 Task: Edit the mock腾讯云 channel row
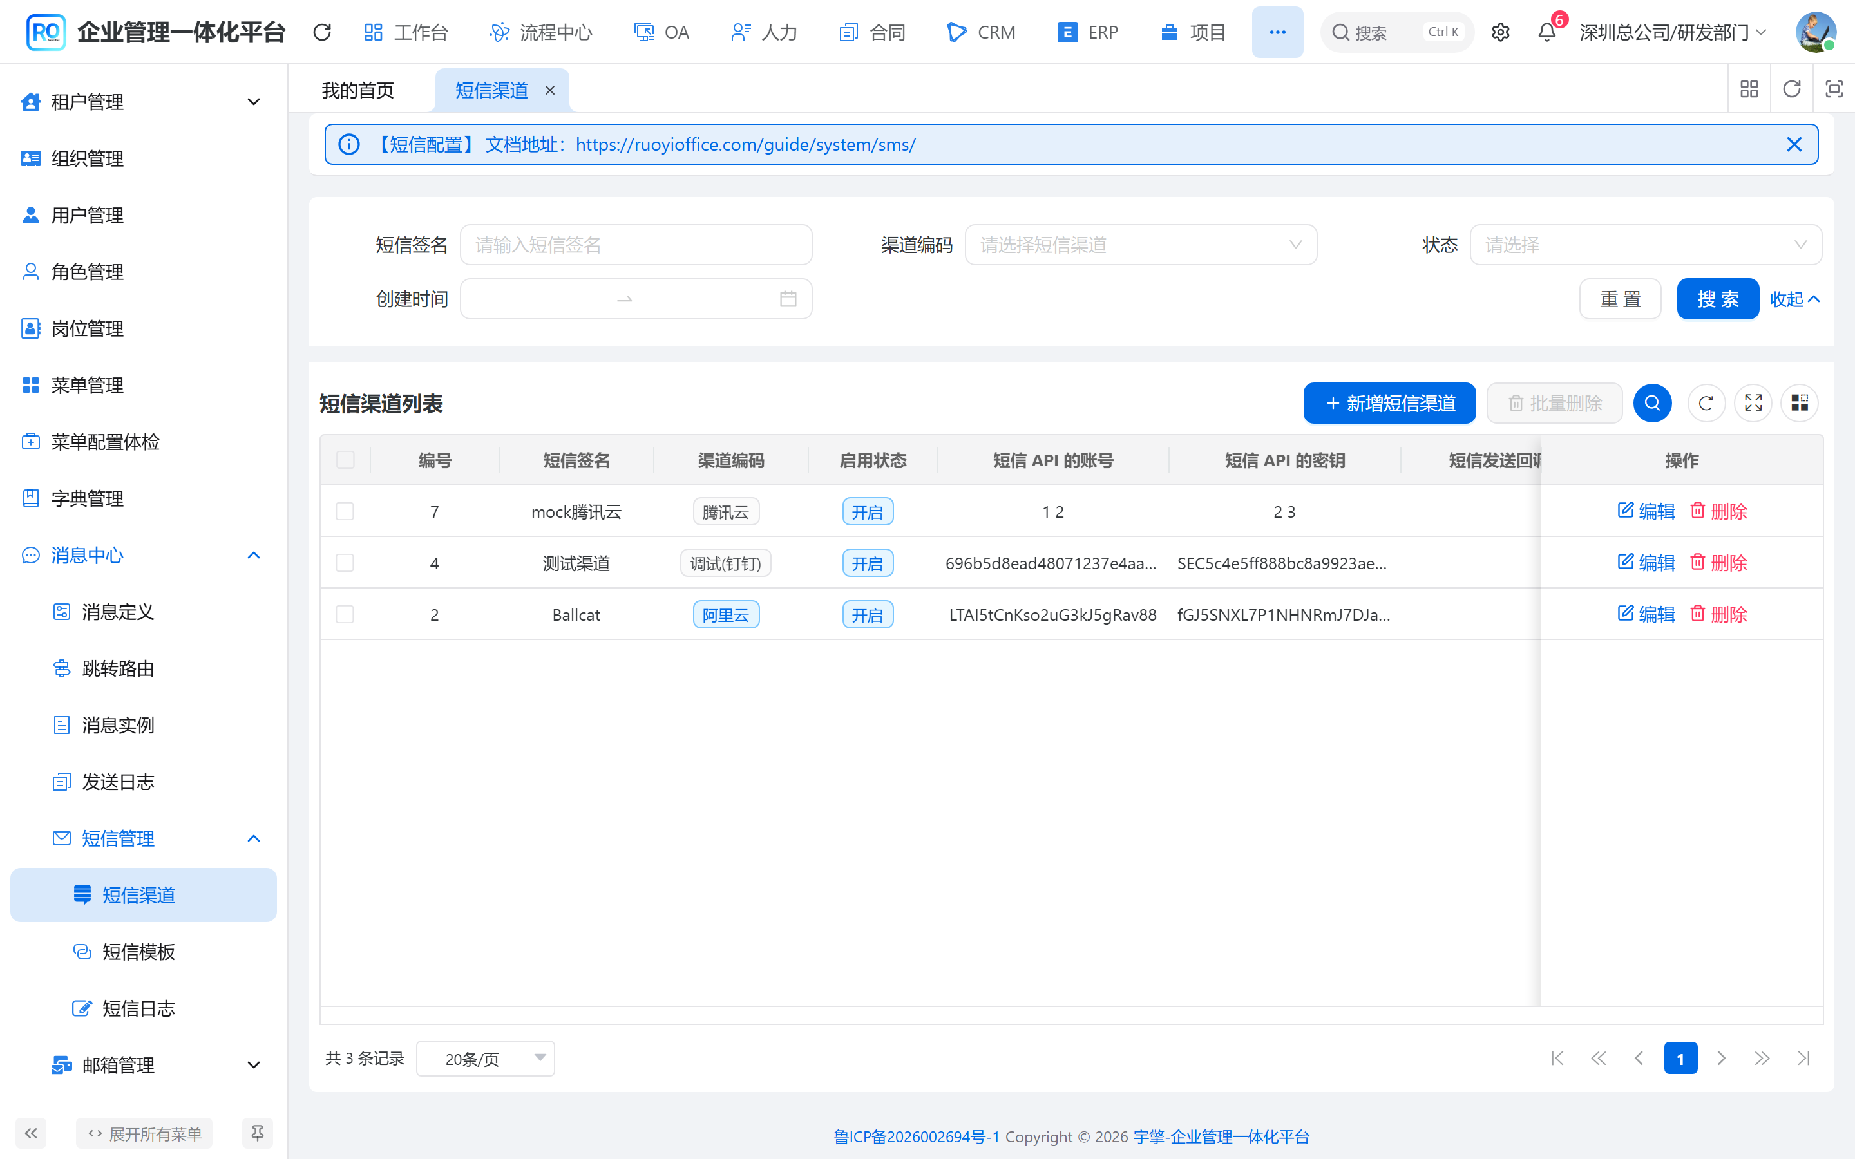[1646, 511]
